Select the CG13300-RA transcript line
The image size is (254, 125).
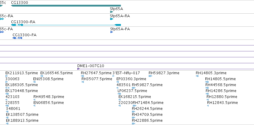pos(66,25)
